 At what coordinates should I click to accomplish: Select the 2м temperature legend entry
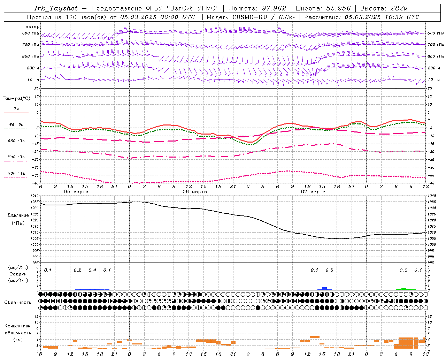coord(16,109)
